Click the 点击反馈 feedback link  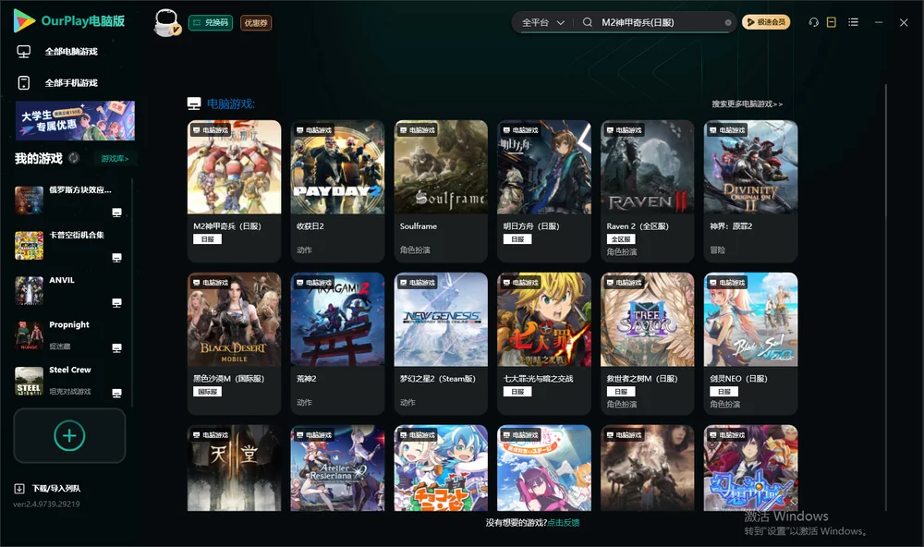564,522
